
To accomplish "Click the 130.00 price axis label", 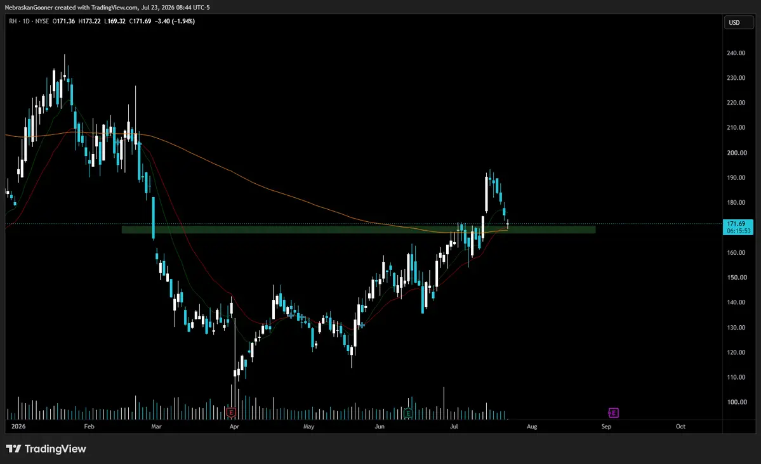I will [736, 327].
